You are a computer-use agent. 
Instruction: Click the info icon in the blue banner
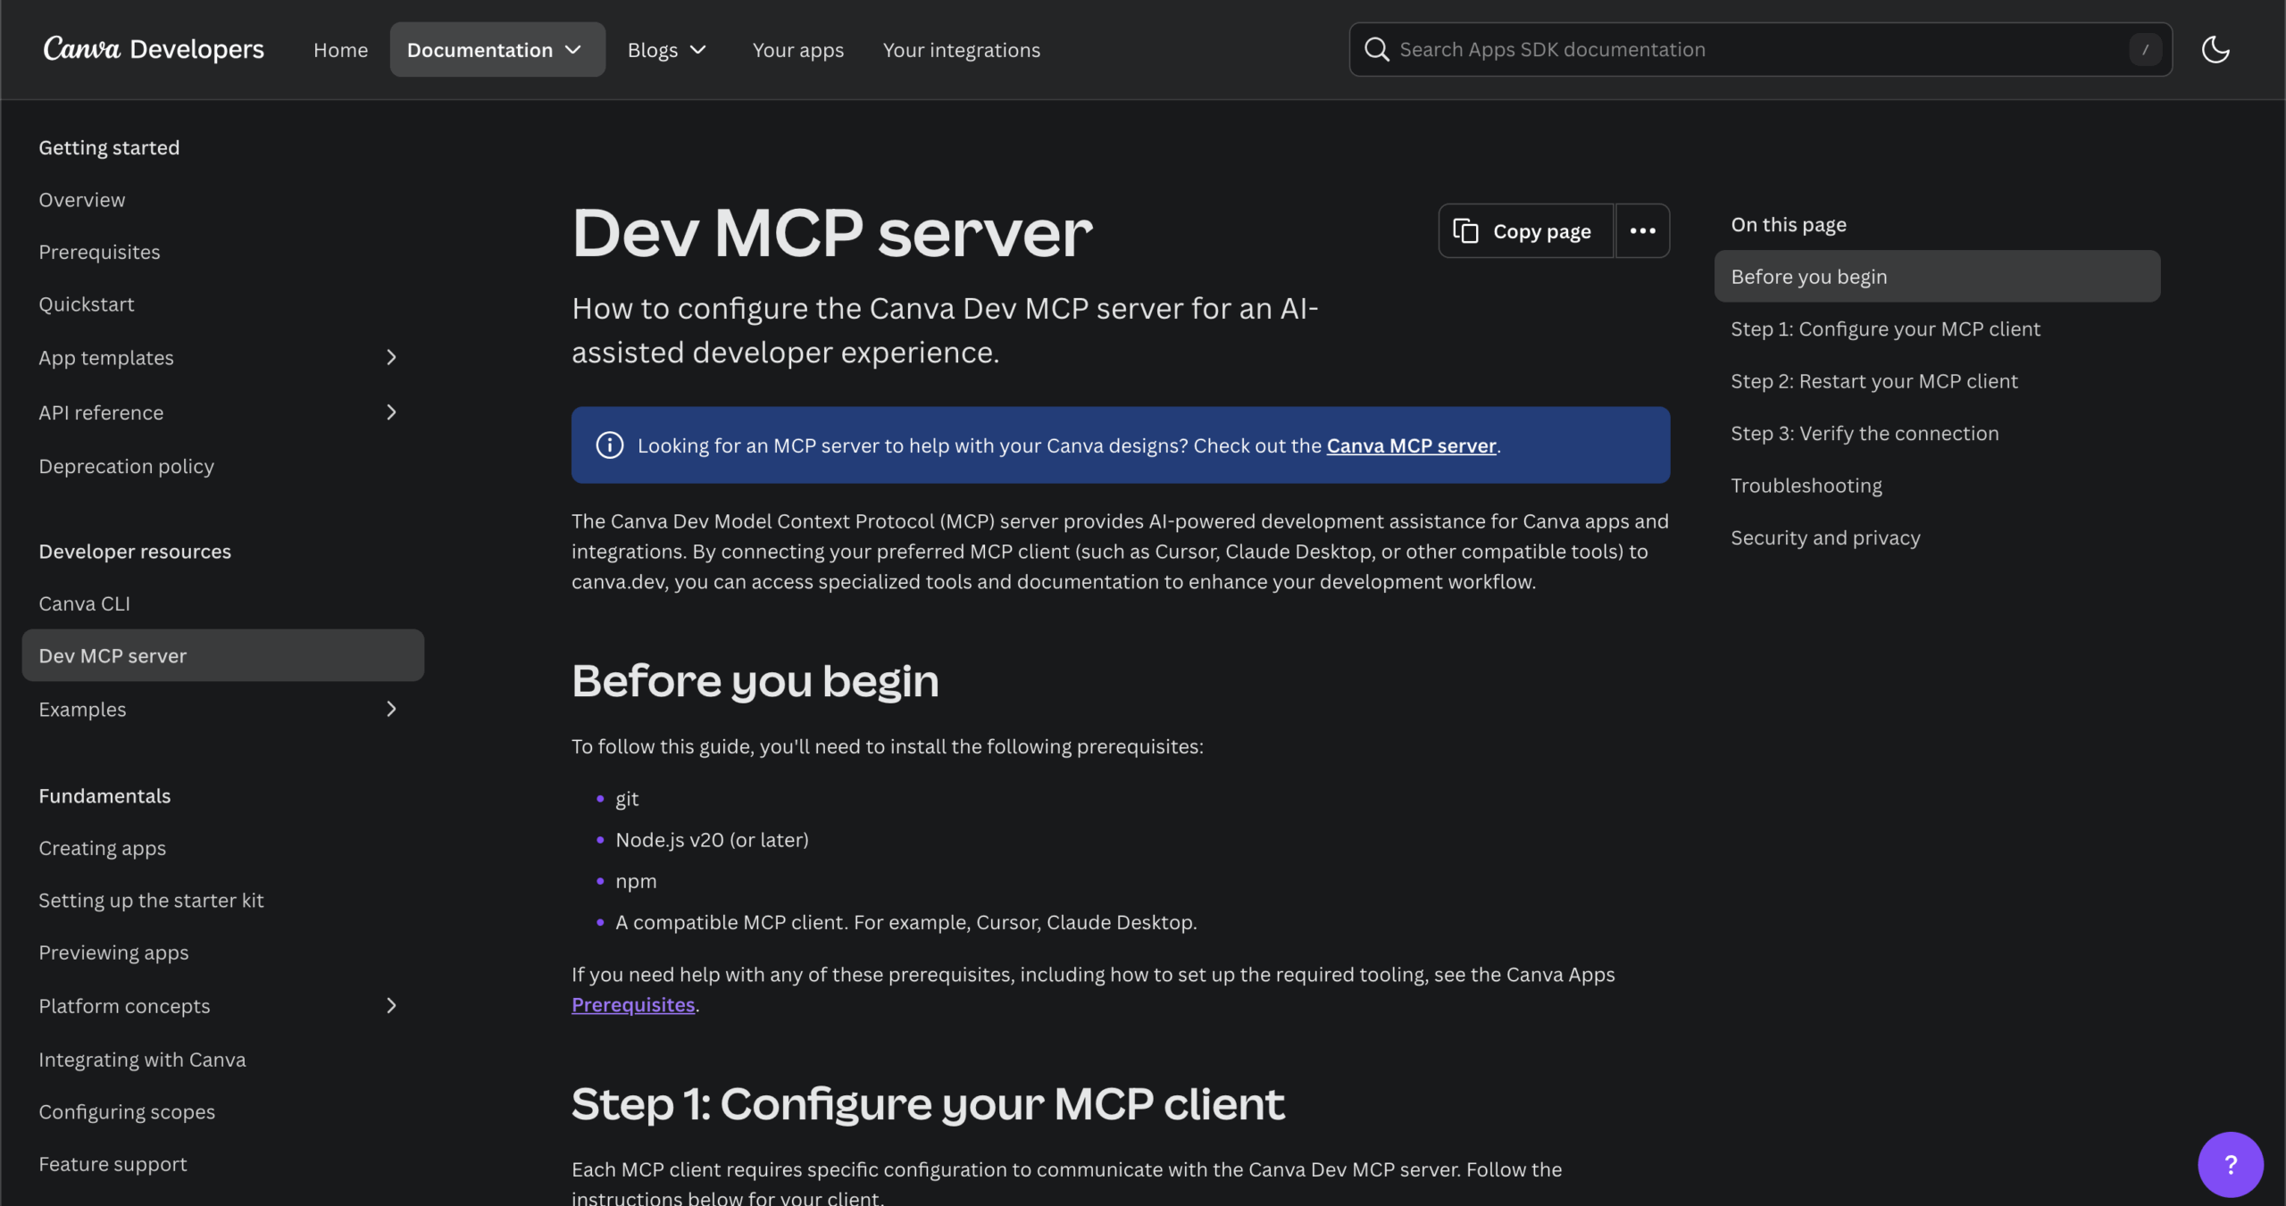click(x=610, y=445)
